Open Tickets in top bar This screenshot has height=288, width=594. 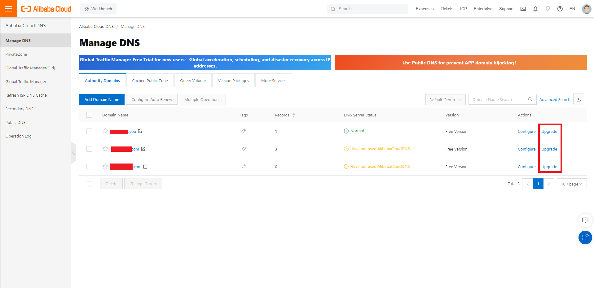point(447,9)
